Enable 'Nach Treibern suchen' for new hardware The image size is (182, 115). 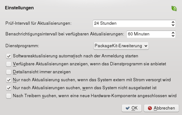coord(9,96)
